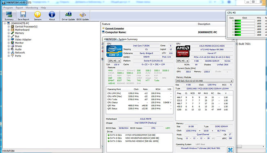Select the Ports tree item label
The image size is (267, 153).
point(18,56)
